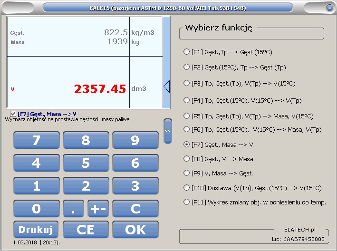This screenshot has height=251, width=337.
Task: Click the date-time stamp 1.03.2018 | 20:13
Action: click(x=36, y=242)
